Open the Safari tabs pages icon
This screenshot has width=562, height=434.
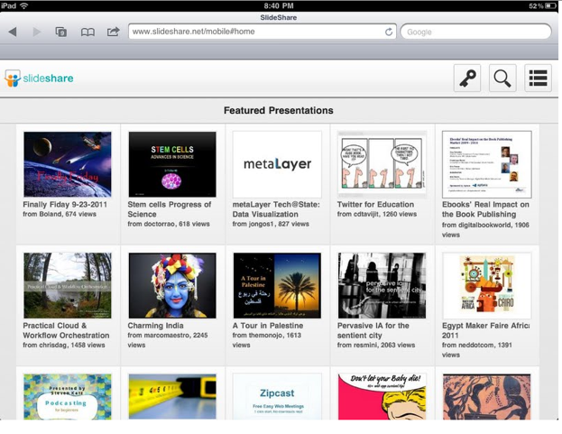click(61, 32)
